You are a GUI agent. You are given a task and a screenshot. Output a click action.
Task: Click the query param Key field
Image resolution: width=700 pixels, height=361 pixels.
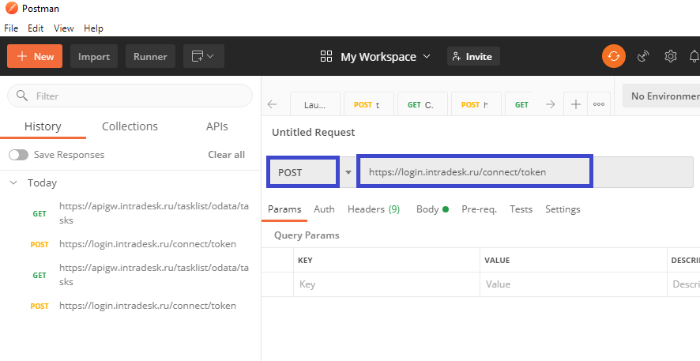(x=386, y=284)
